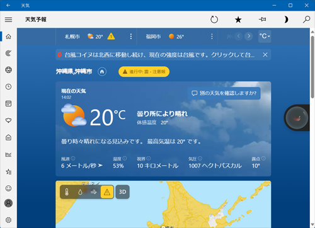This screenshot has height=228, width=315.
Task: Click the 1007 ヘクトパスカル pressure value
Action: pyautogui.click(x=215, y=166)
